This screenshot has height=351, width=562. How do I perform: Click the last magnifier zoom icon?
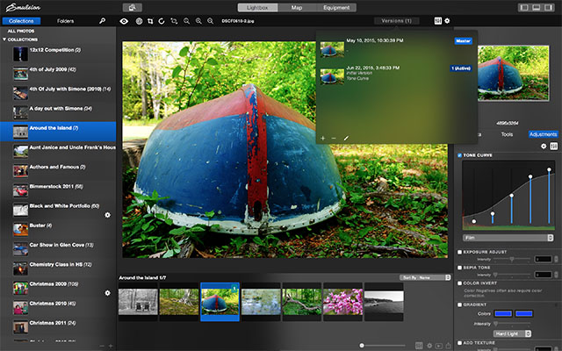pyautogui.click(x=211, y=21)
